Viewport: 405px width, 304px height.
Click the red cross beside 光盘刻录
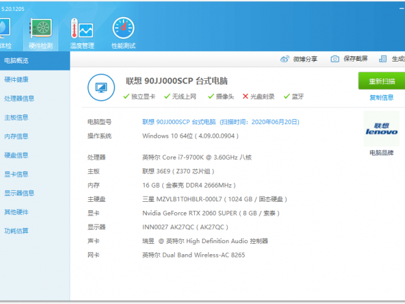(245, 96)
